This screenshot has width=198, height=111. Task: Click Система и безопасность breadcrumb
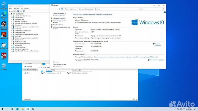(86, 9)
